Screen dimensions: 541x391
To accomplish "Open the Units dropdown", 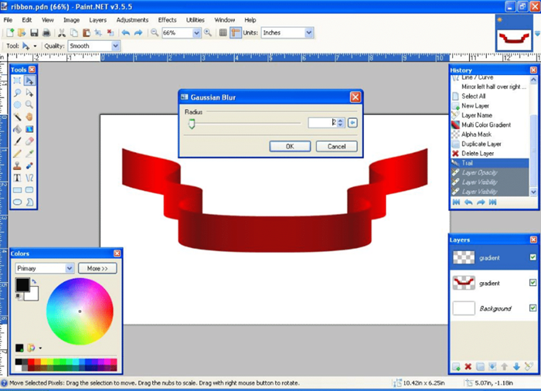I will pyautogui.click(x=309, y=32).
